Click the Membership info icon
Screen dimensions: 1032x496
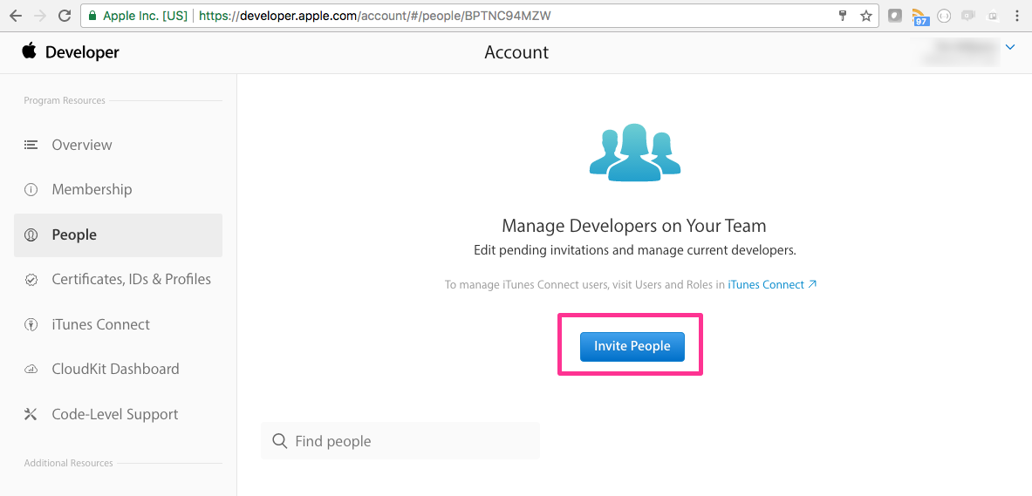pos(31,189)
